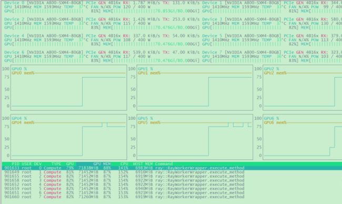The image size is (342, 204).
Task: Click the GPU0 % legend in graph
Action: pyautogui.click(x=19, y=69)
